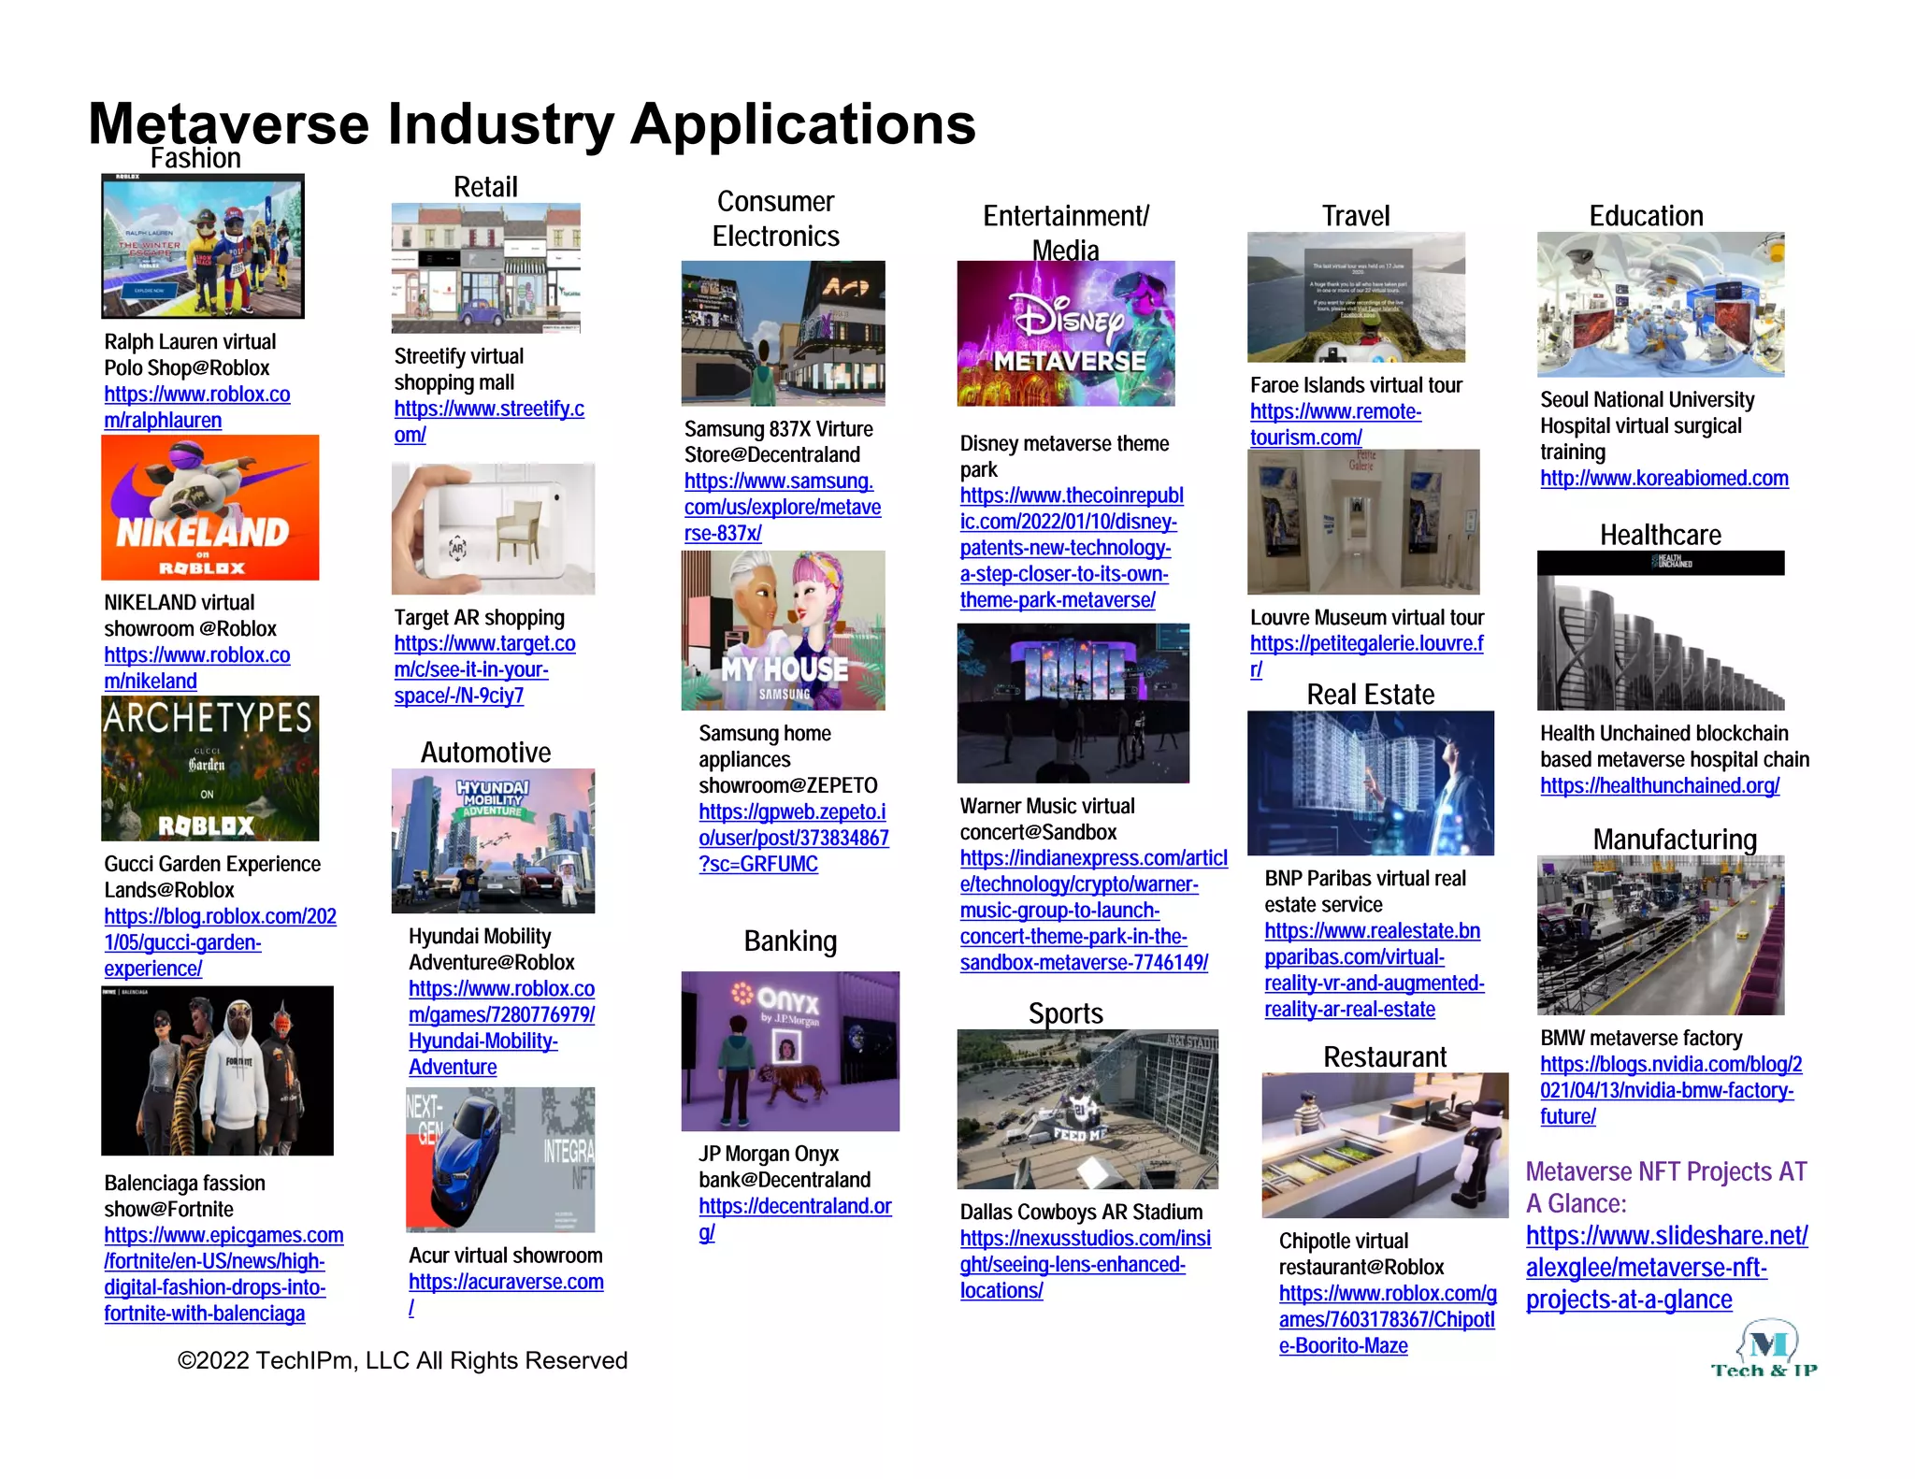This screenshot has width=1915, height=1479.
Task: Open the koreabiomed.com link
Action: coord(1664,478)
